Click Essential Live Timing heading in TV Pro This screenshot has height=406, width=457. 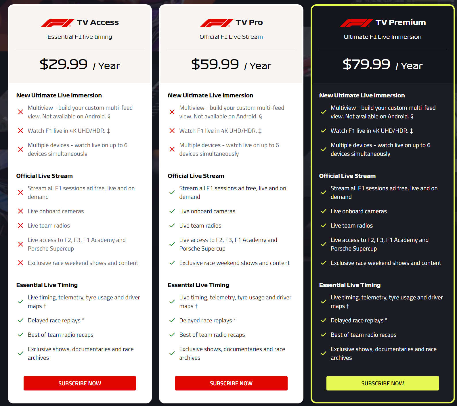[198, 285]
